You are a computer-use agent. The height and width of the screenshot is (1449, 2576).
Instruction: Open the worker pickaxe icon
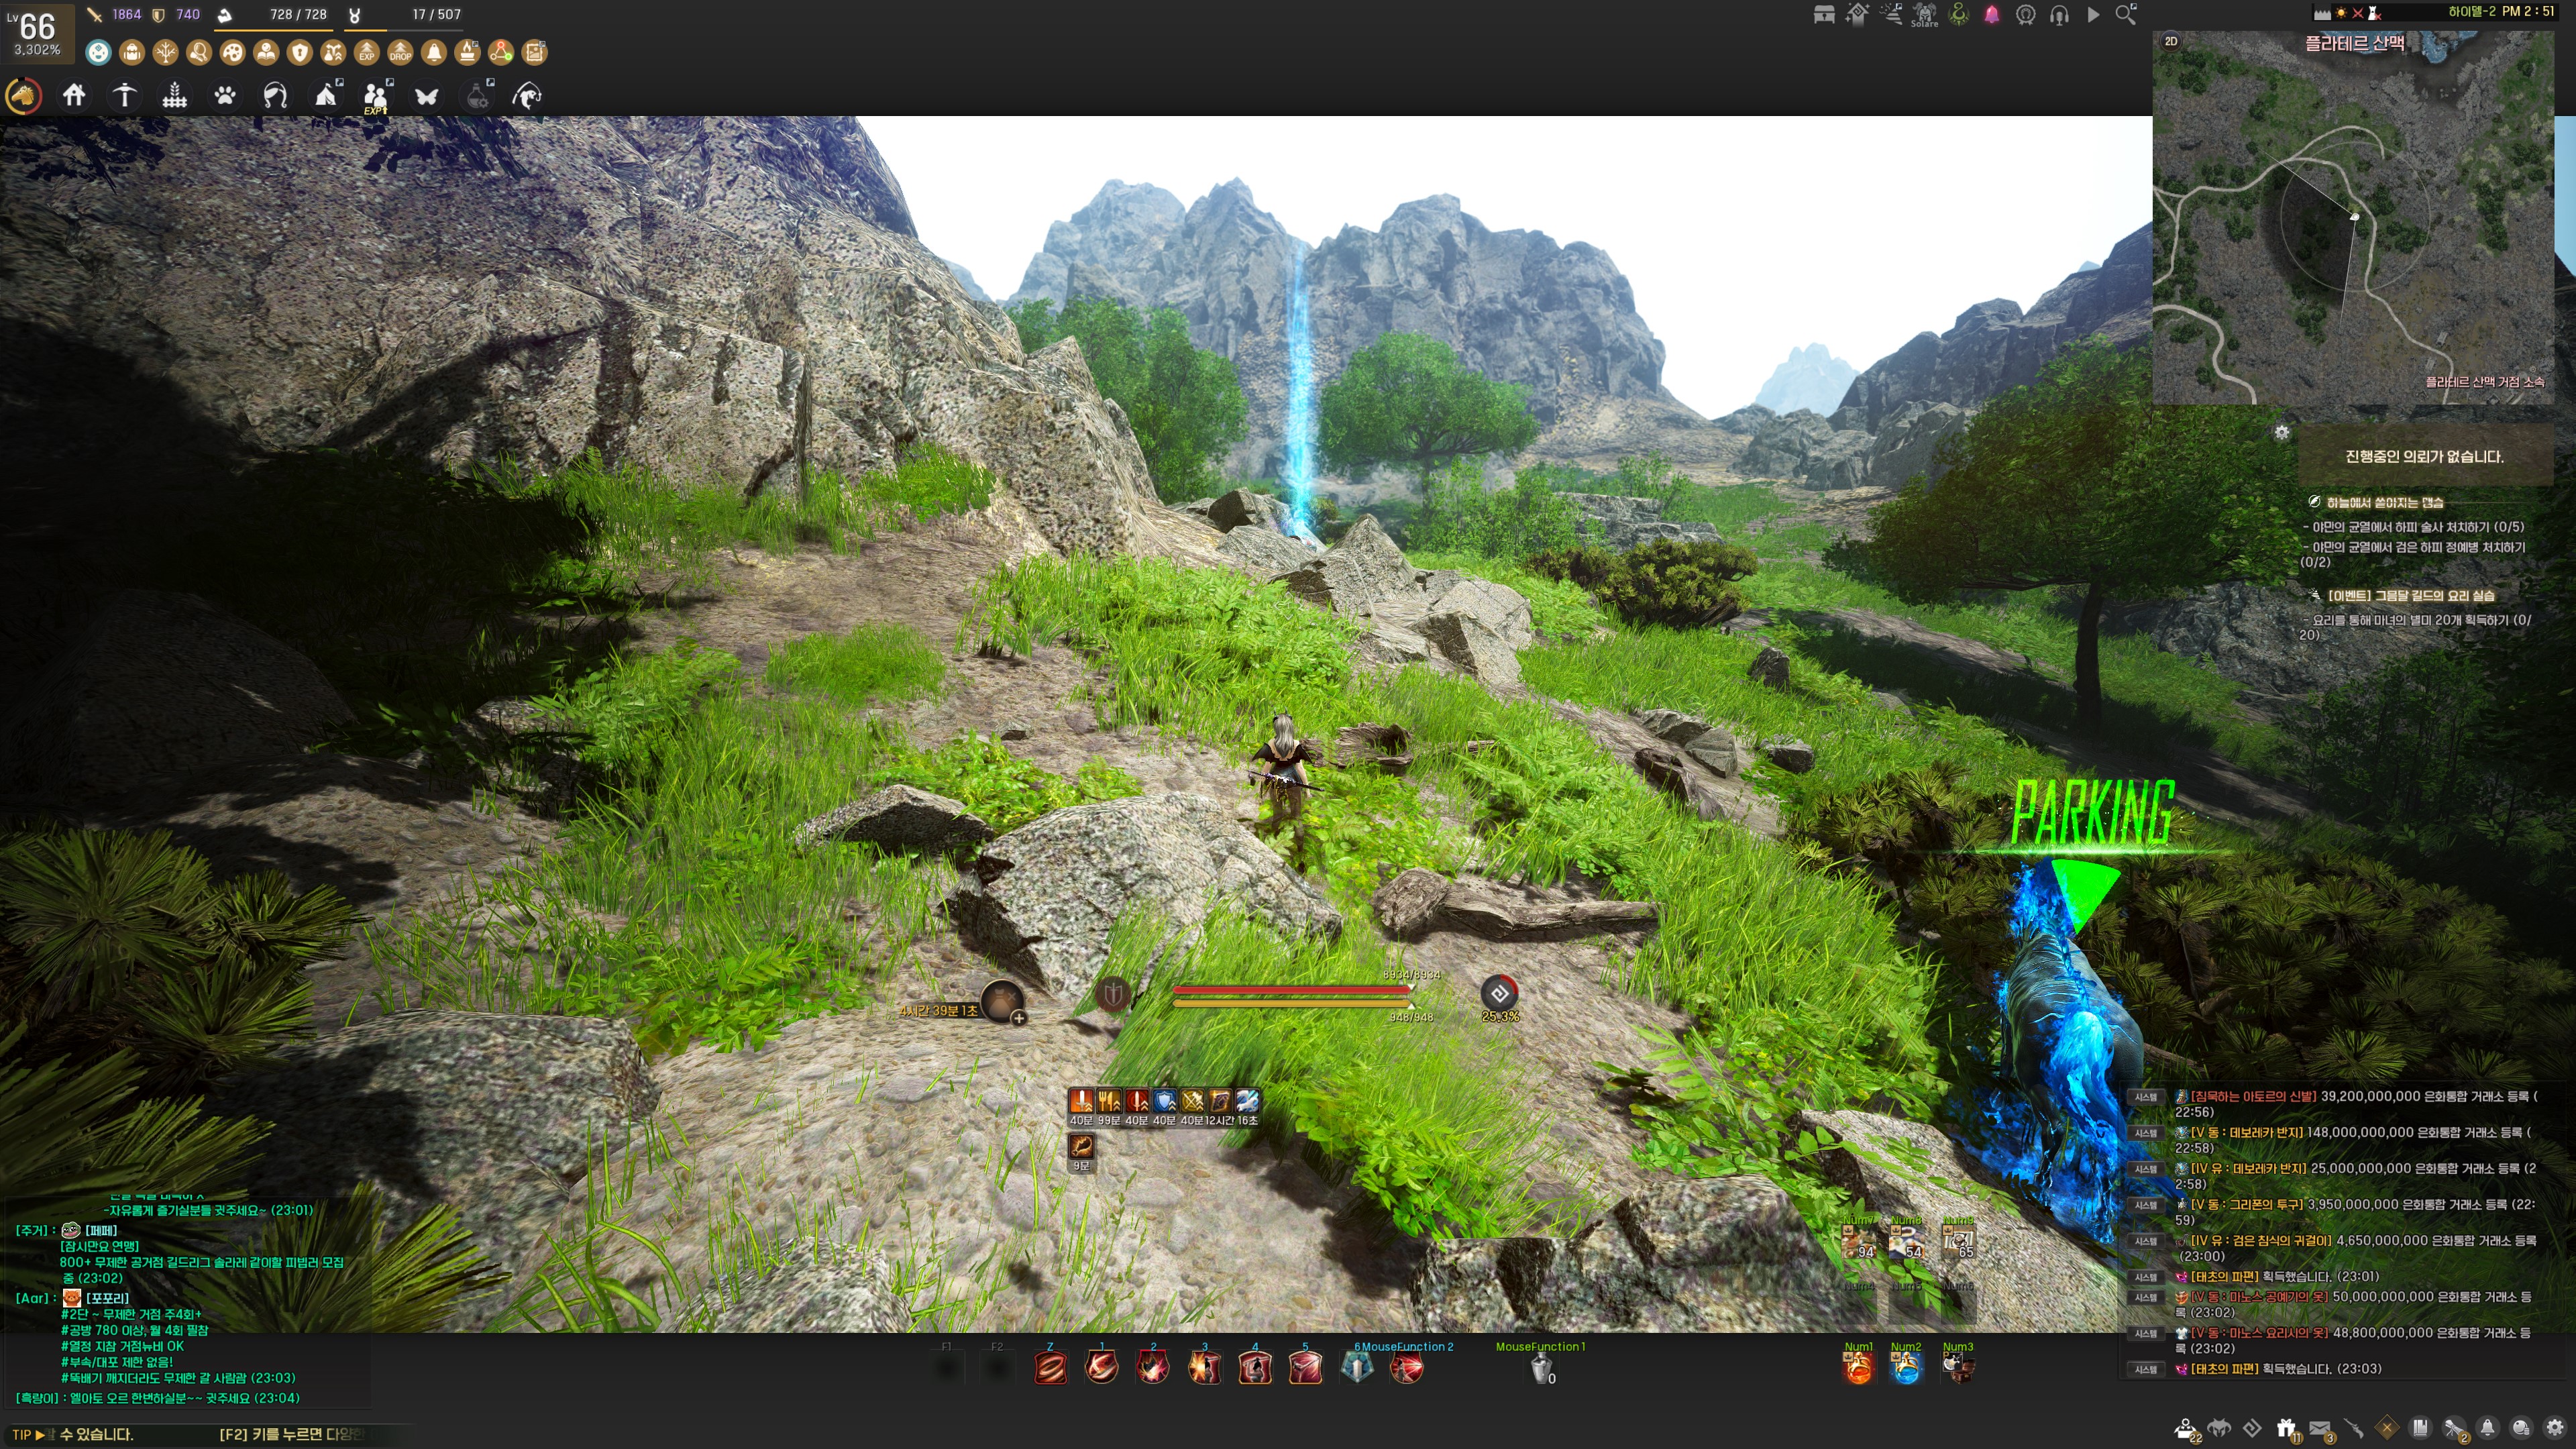[x=124, y=95]
